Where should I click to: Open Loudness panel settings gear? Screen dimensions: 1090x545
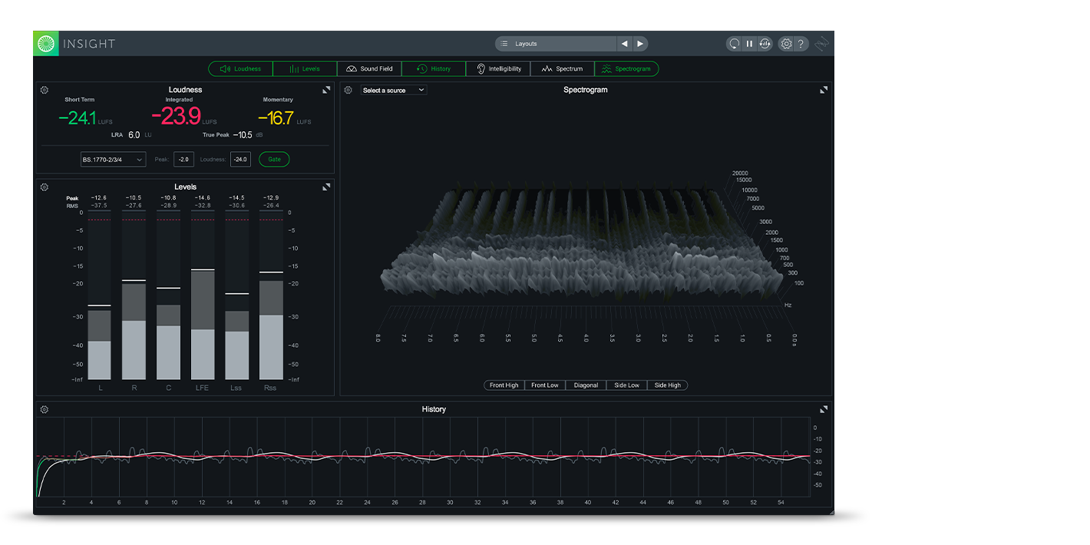(45, 90)
